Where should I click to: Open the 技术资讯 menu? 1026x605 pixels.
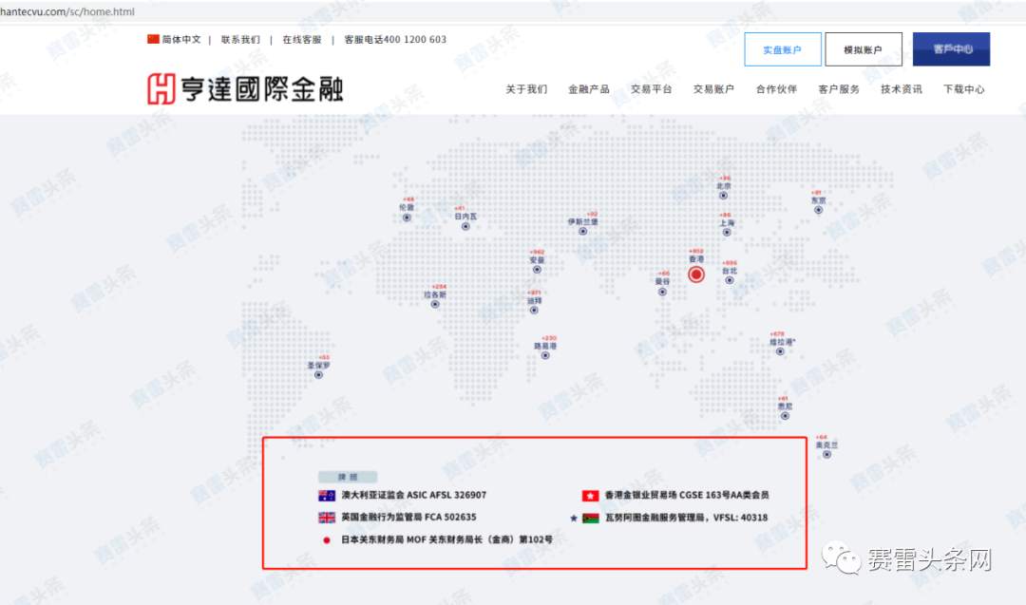click(x=901, y=89)
